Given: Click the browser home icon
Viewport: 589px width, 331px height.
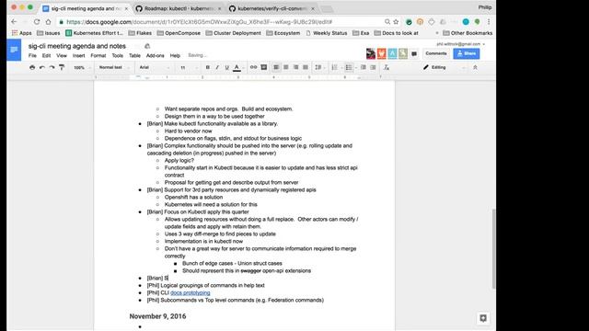Looking at the screenshot, I should pos(48,22).
